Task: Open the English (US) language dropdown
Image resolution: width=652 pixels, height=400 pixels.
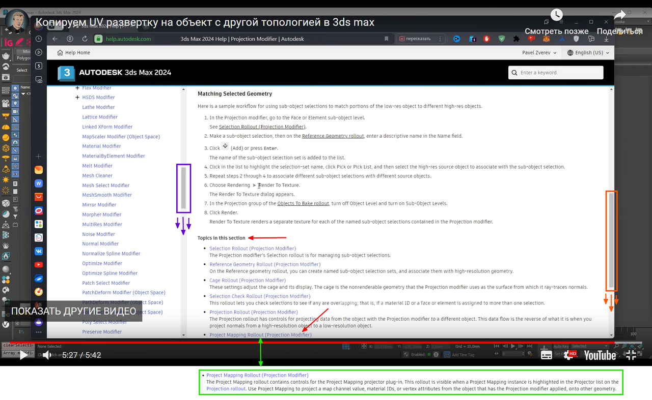Action: pyautogui.click(x=588, y=53)
